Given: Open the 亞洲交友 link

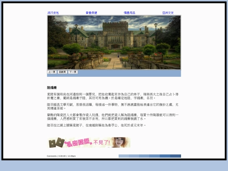Looking at the screenshot, I should [168, 13].
